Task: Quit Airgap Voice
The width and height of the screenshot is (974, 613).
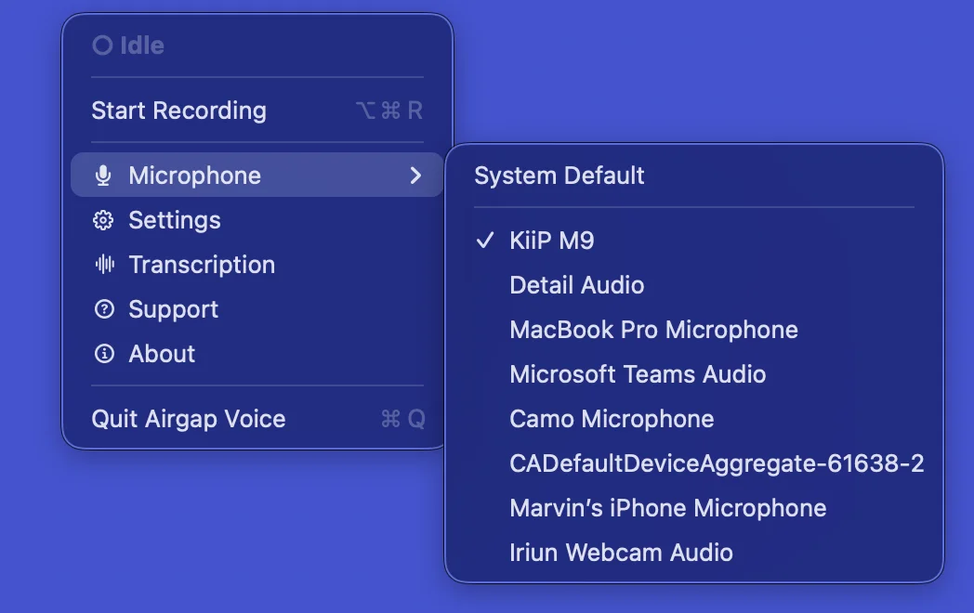Action: [189, 419]
